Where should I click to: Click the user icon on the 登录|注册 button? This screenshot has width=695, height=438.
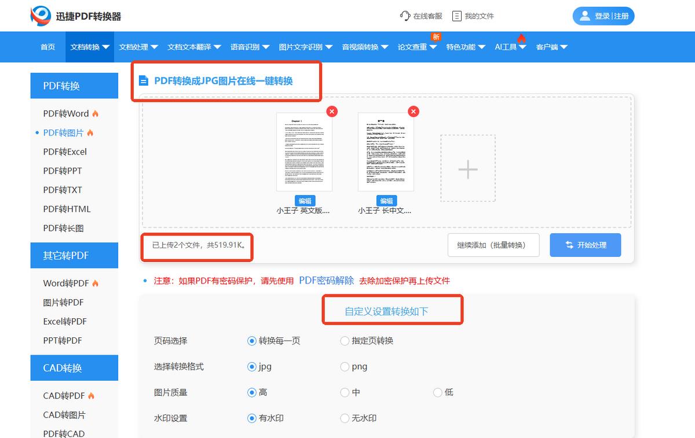[x=586, y=16]
